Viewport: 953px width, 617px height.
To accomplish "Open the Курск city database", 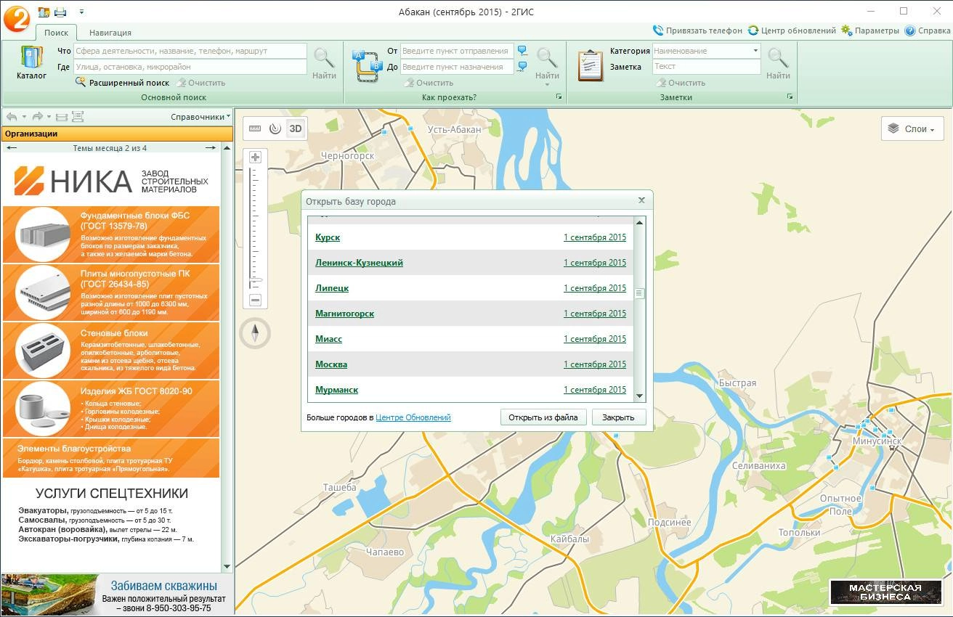I will point(328,237).
